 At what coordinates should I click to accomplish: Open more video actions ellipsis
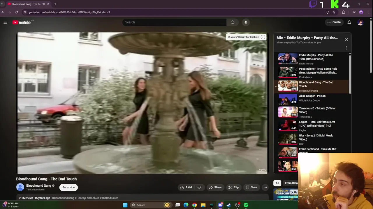[x=265, y=187]
